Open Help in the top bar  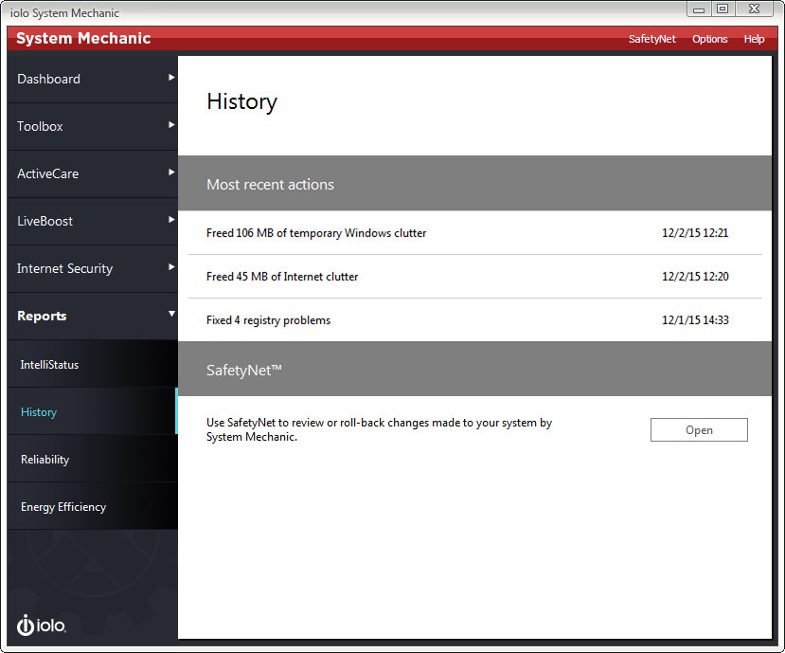coord(754,39)
